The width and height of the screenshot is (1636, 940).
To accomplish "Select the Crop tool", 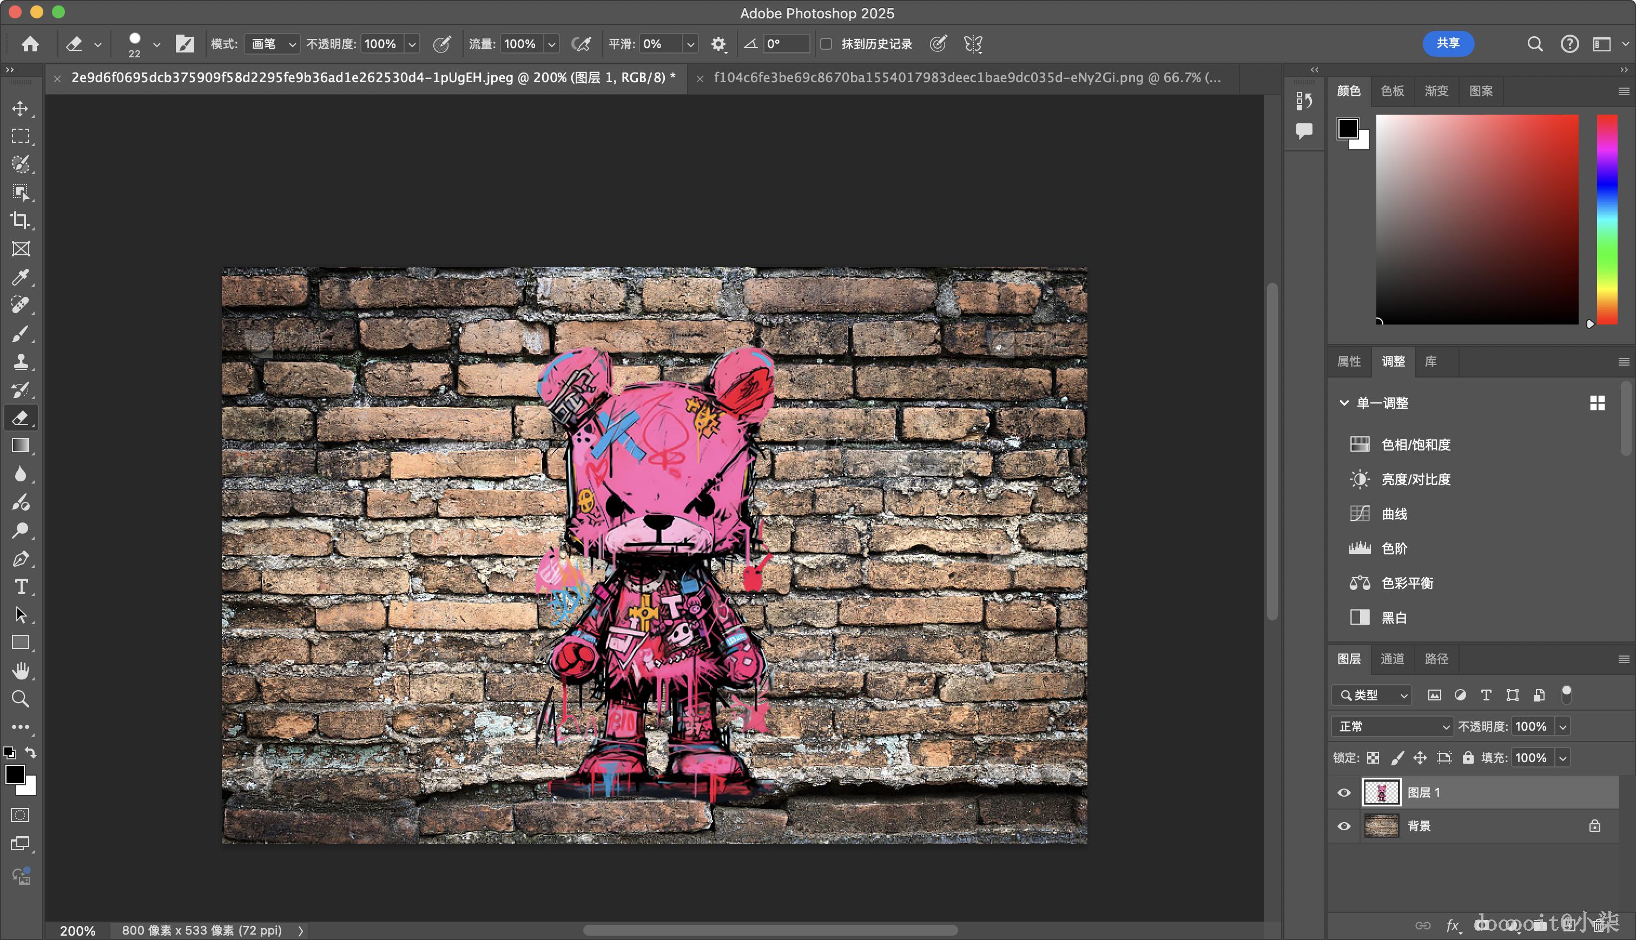I will pyautogui.click(x=20, y=220).
